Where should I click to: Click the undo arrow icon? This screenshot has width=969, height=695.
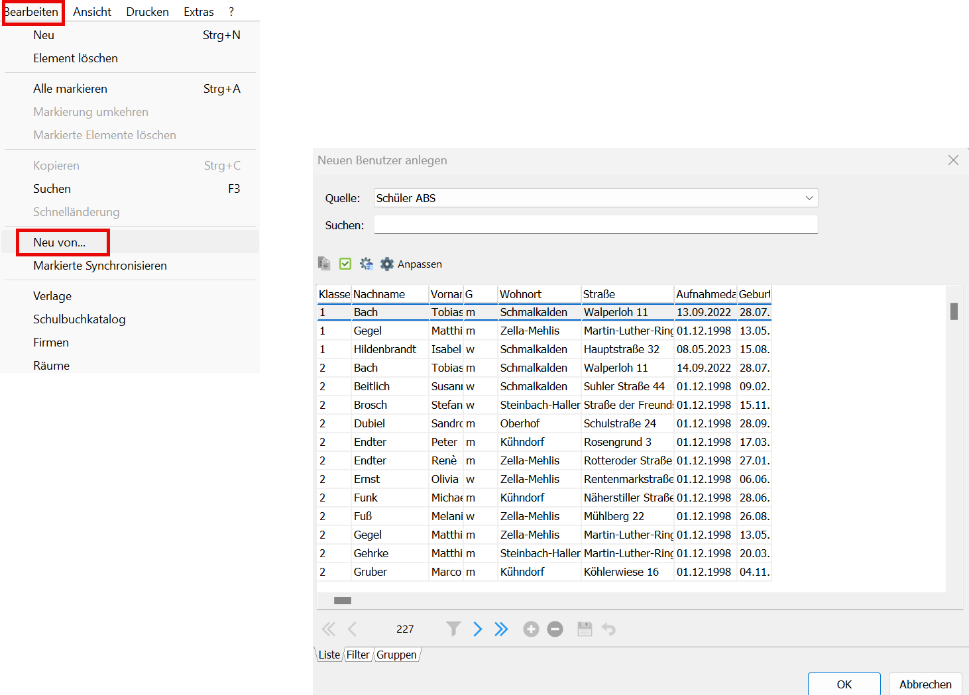click(608, 629)
